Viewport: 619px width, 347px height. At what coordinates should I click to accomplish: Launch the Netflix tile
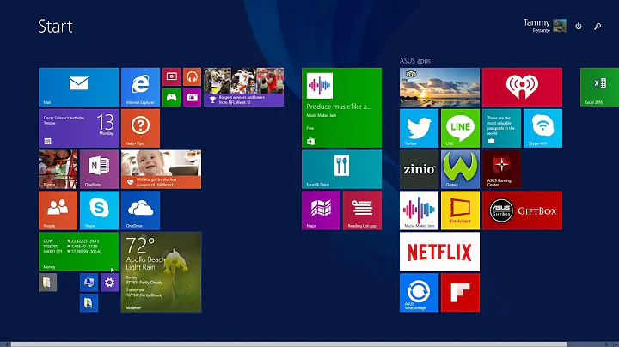click(440, 252)
